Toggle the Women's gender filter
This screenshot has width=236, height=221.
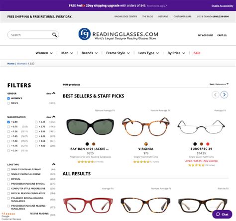point(8,99)
